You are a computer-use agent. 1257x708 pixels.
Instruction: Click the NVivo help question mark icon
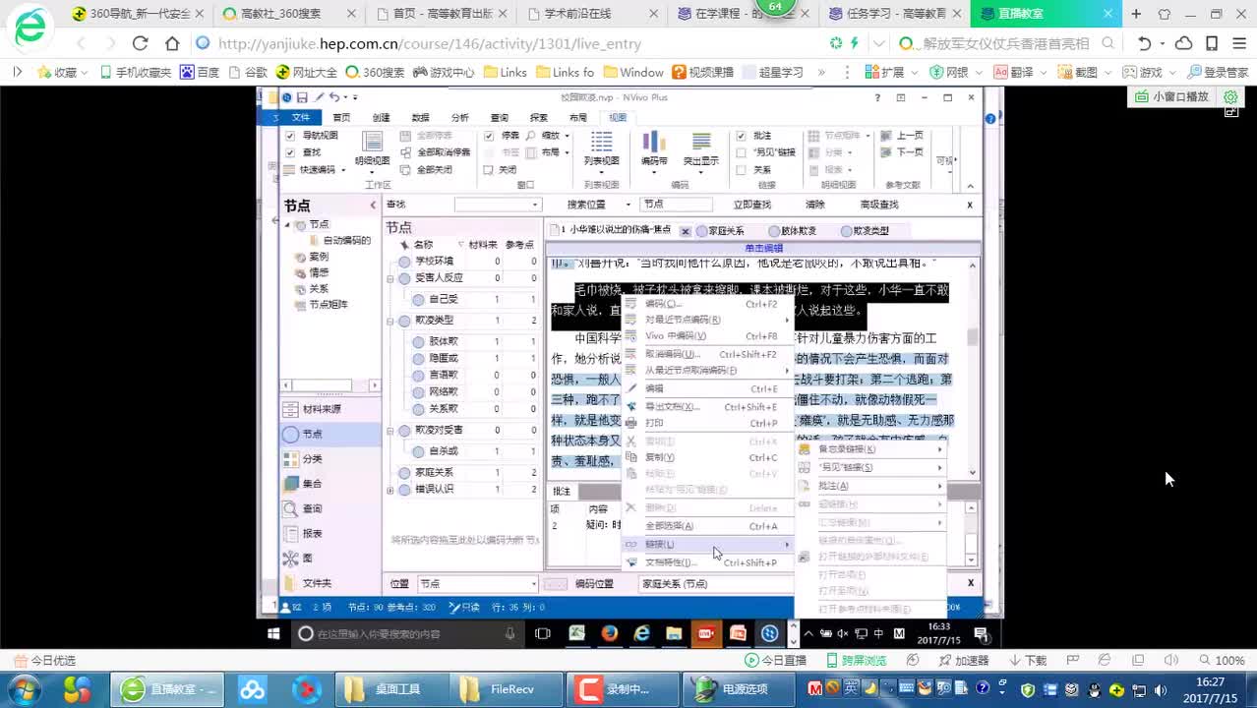point(877,97)
